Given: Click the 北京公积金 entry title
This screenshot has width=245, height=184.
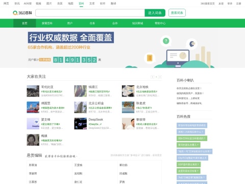Looking at the screenshot, I should [x=96, y=103].
